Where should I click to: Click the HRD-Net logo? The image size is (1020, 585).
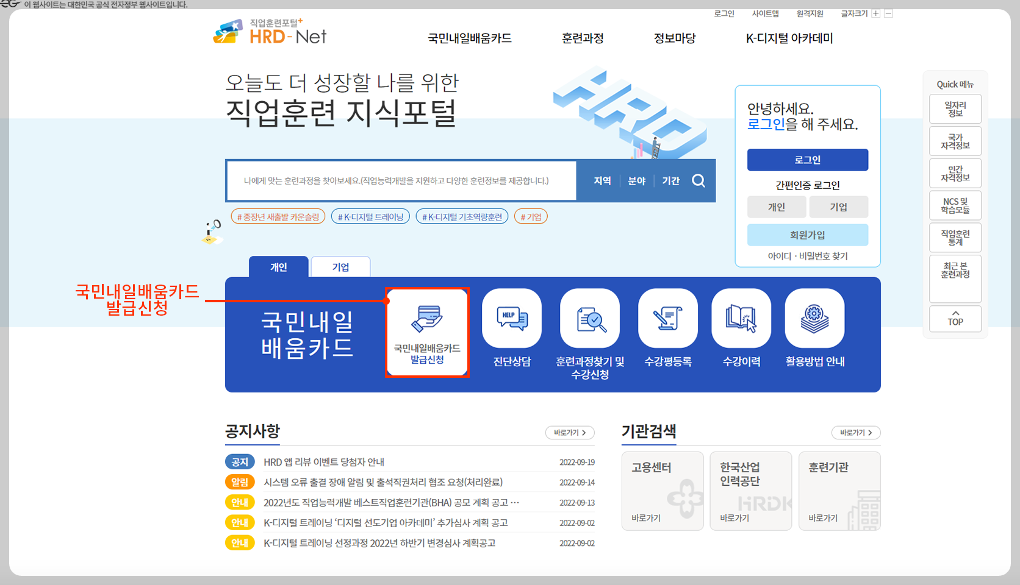coord(270,32)
